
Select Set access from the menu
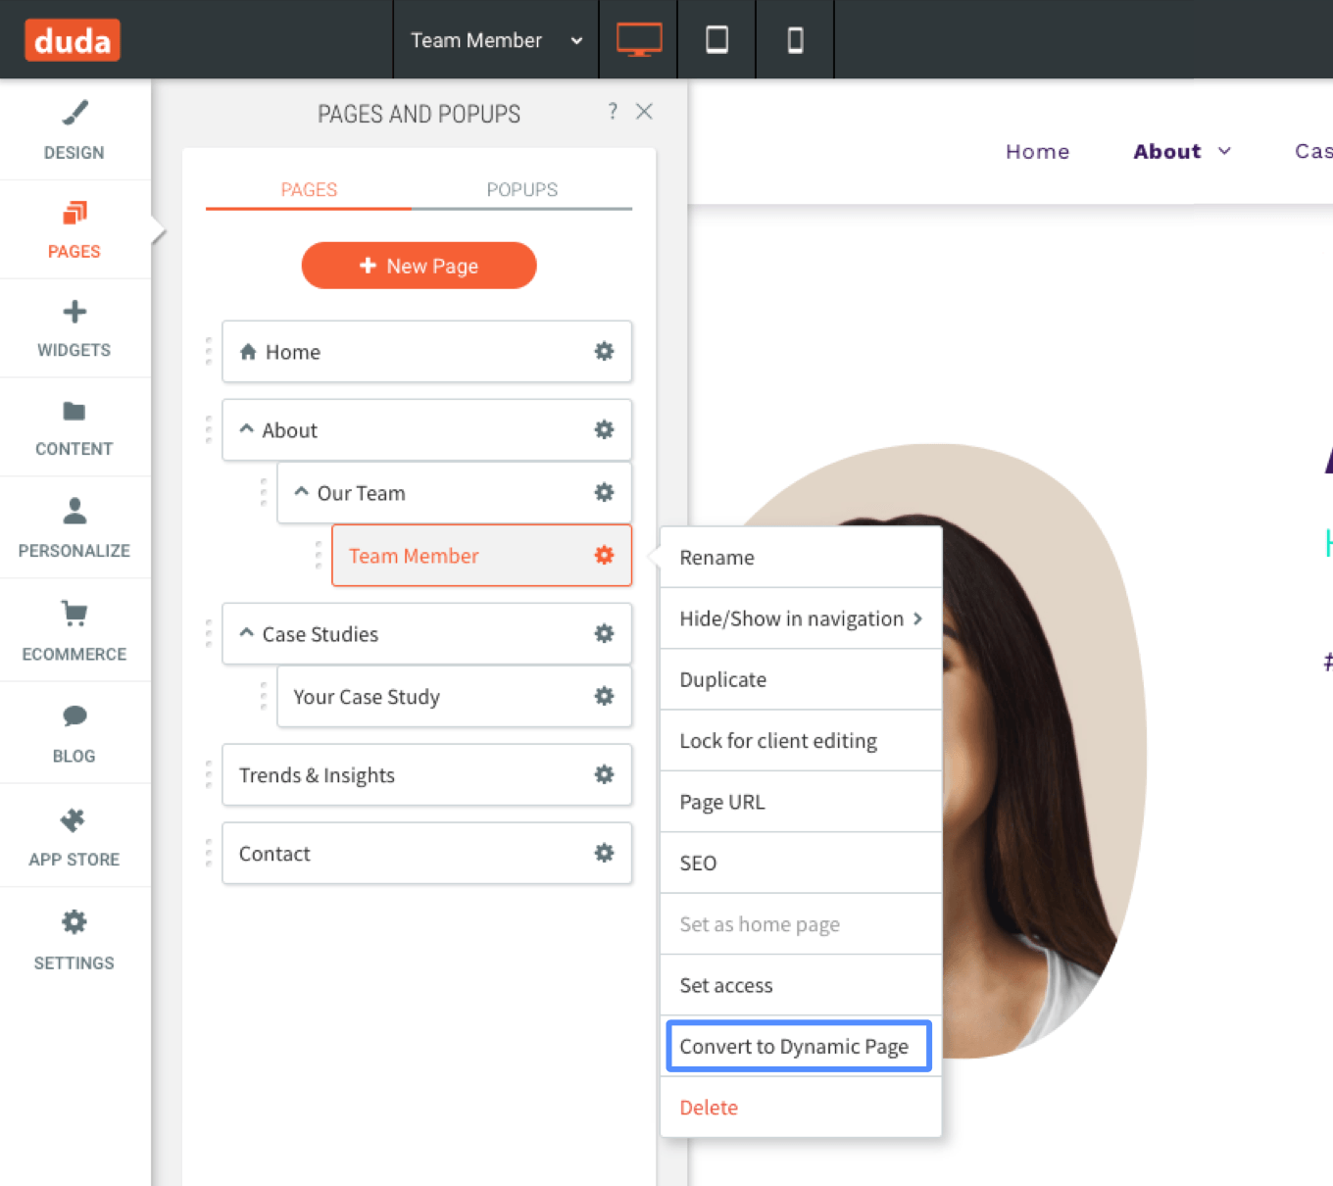[x=801, y=985]
